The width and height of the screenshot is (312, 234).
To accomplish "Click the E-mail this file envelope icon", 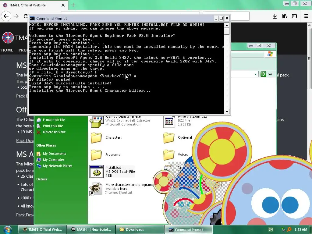I will [x=39, y=120].
